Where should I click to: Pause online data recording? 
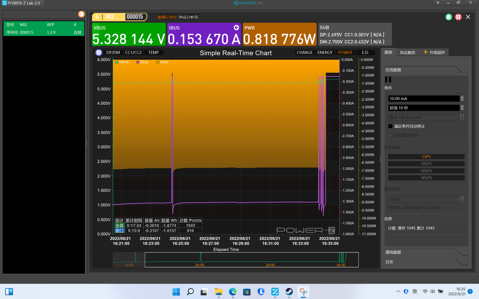coord(388,80)
